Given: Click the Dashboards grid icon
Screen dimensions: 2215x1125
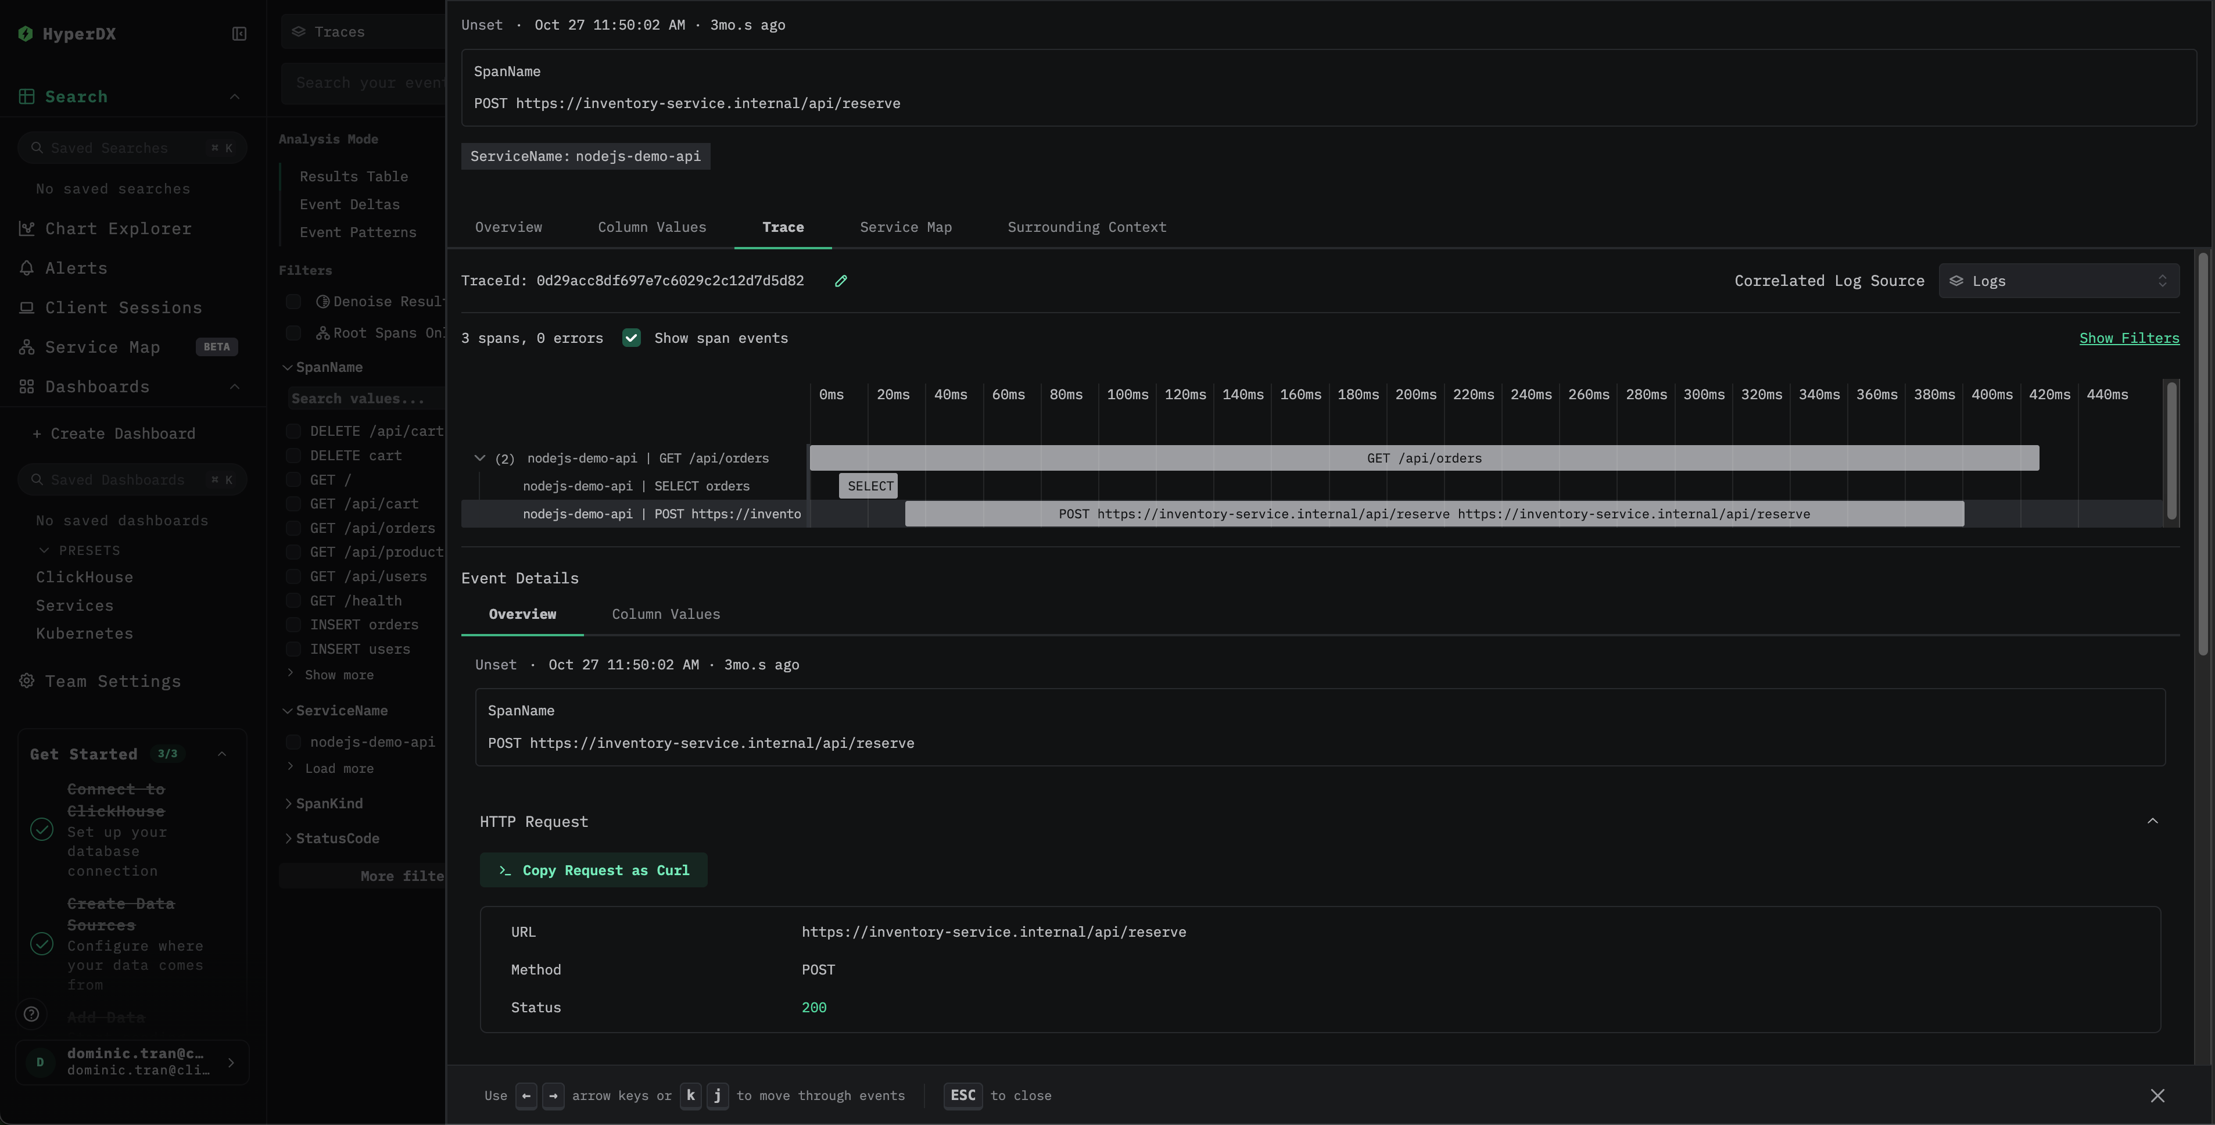Looking at the screenshot, I should [x=27, y=386].
